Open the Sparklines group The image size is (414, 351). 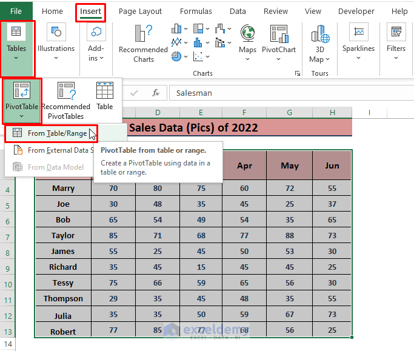point(358,42)
